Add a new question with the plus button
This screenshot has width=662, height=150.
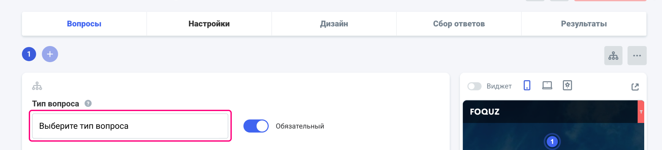50,54
